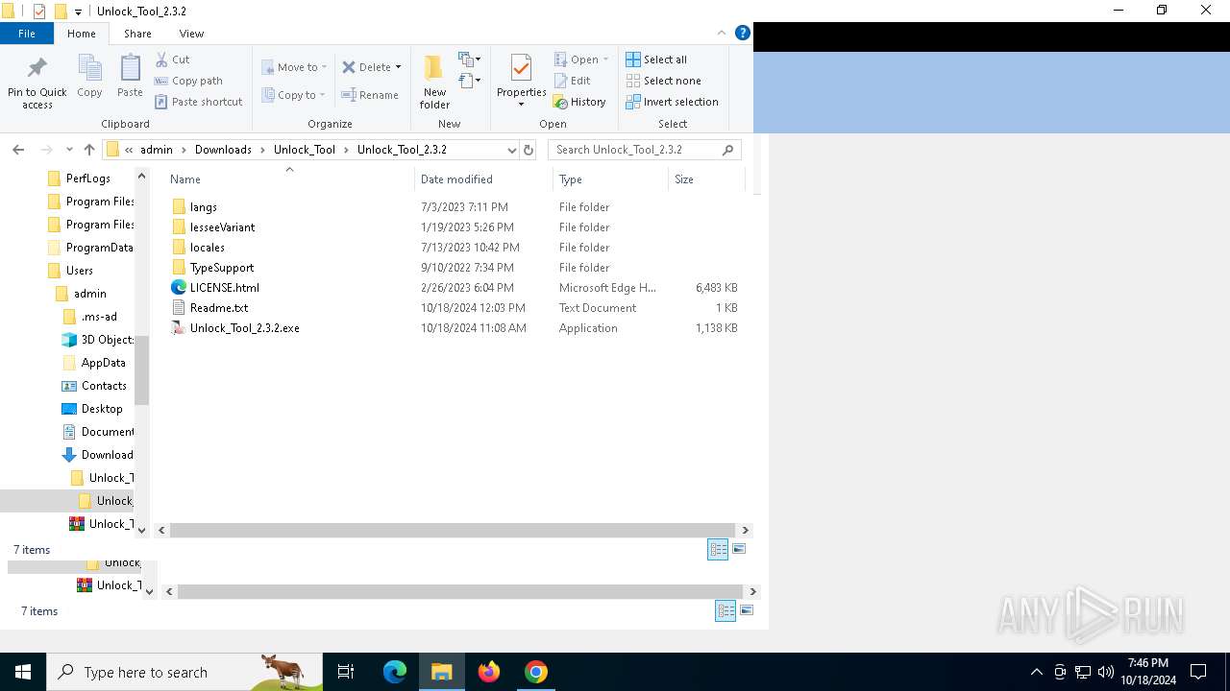Open the Move to menu
The width and height of the screenshot is (1230, 691).
tap(294, 67)
